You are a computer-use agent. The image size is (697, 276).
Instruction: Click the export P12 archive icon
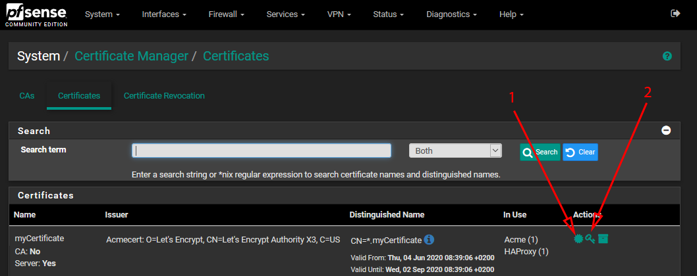603,239
